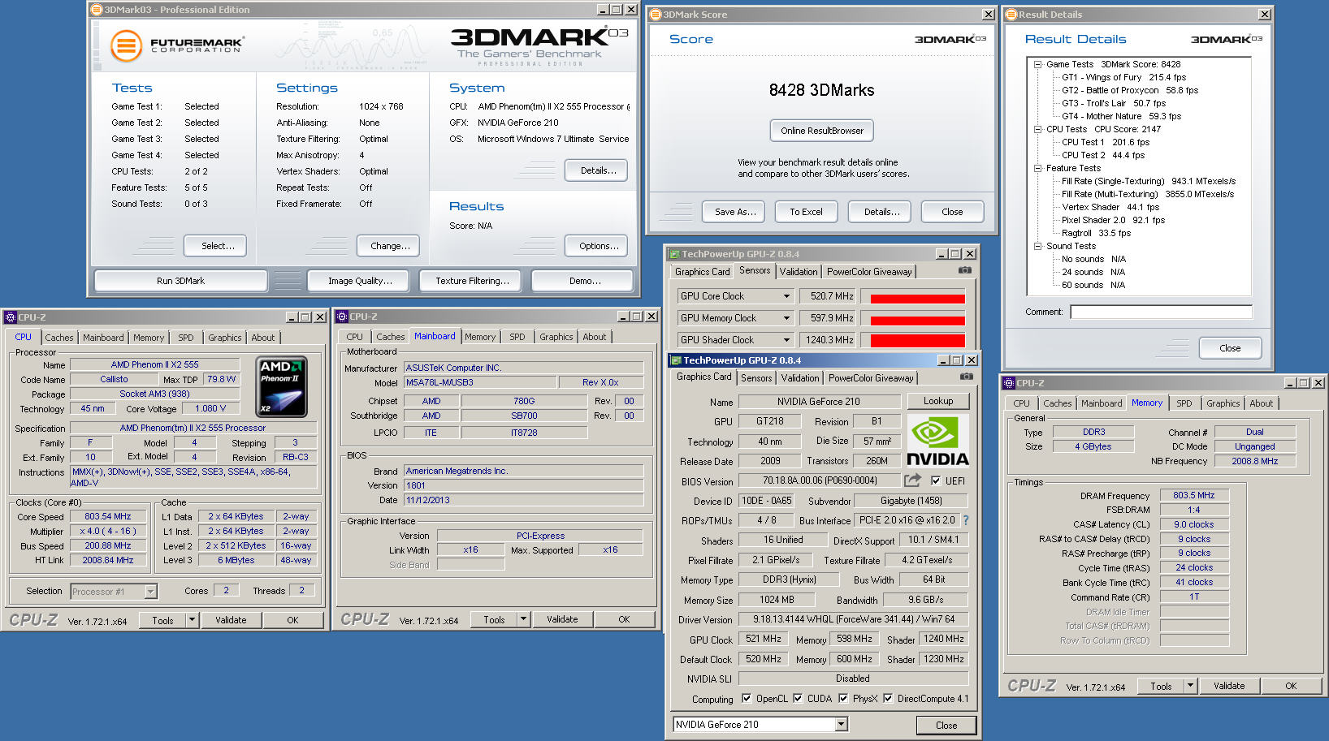The height and width of the screenshot is (741, 1329).
Task: Collapse the Game Tests tree node
Action: click(x=1037, y=64)
